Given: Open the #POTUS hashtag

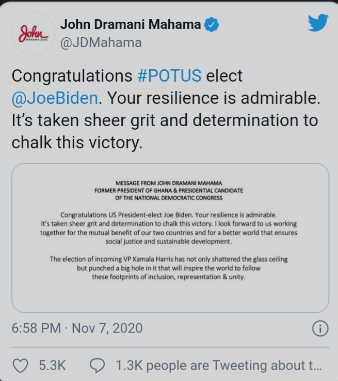Looking at the screenshot, I should pos(169,75).
